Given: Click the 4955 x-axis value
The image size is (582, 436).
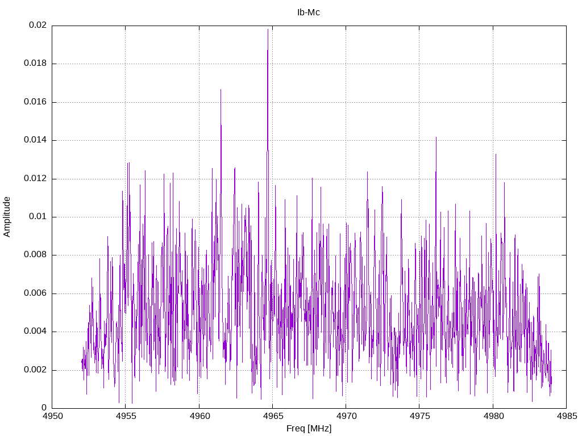Looking at the screenshot, I should (x=126, y=416).
